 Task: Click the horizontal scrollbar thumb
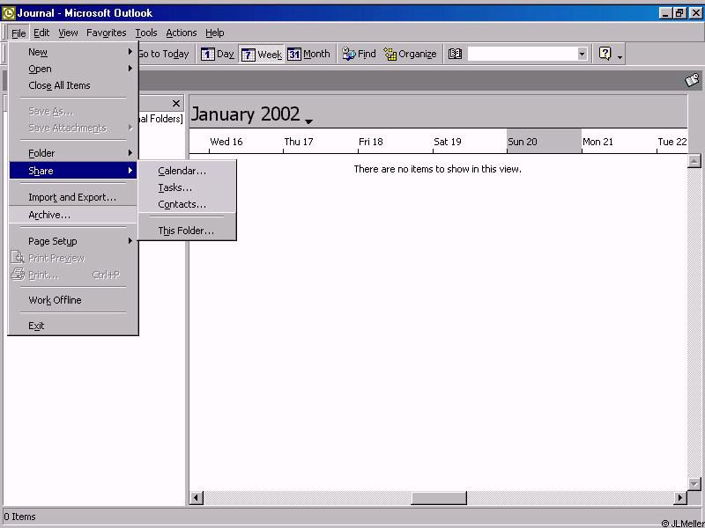point(439,497)
